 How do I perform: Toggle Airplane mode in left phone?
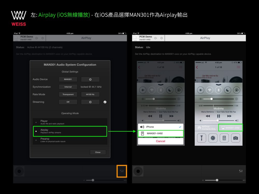[x=143, y=90]
